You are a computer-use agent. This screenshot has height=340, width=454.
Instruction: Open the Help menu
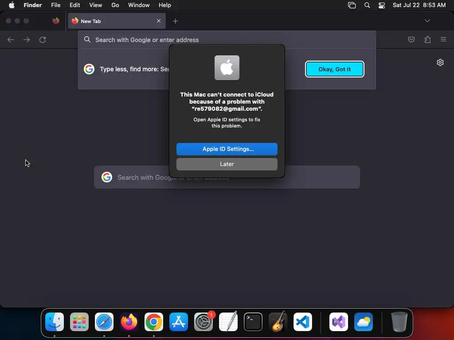point(165,5)
